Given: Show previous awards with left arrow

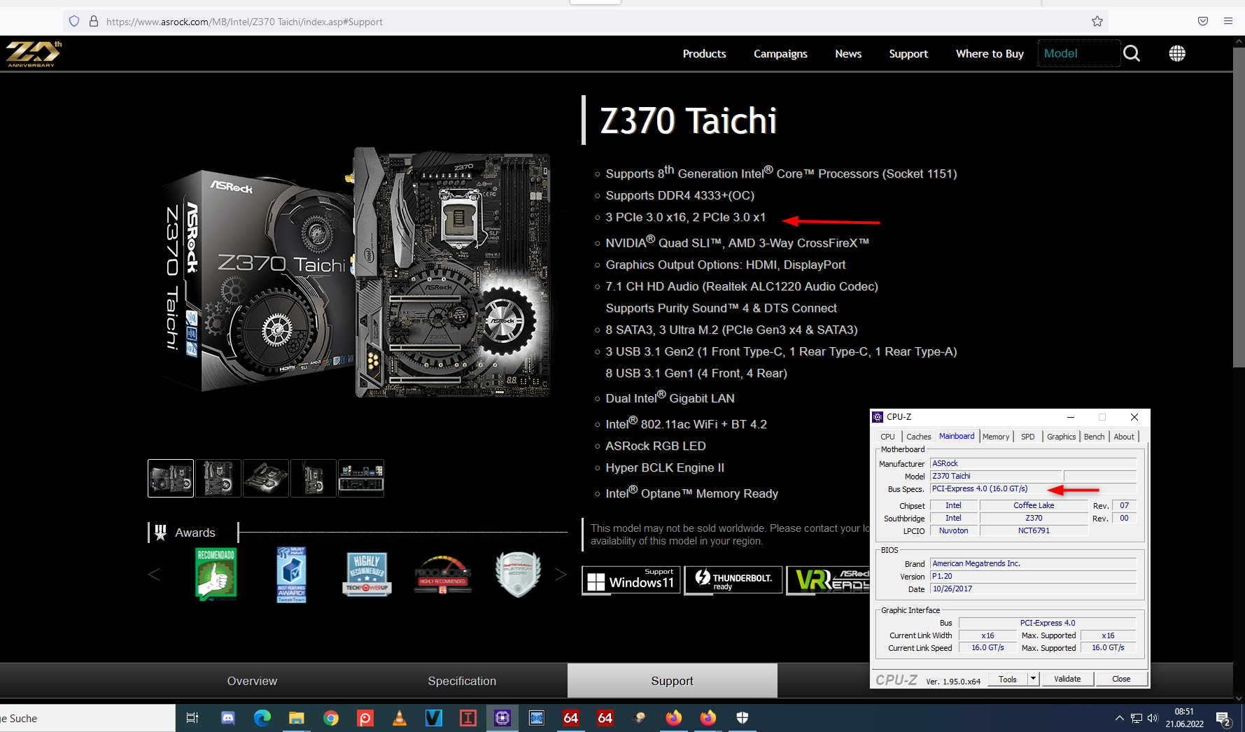Looking at the screenshot, I should coord(154,575).
